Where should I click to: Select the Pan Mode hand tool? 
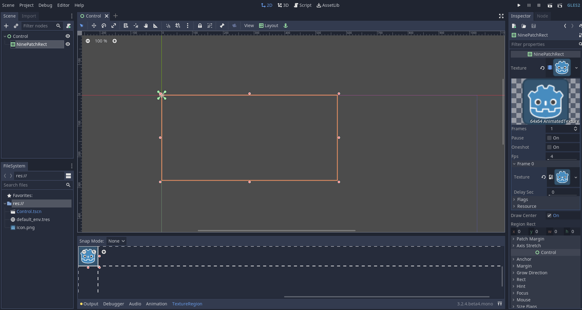[145, 26]
